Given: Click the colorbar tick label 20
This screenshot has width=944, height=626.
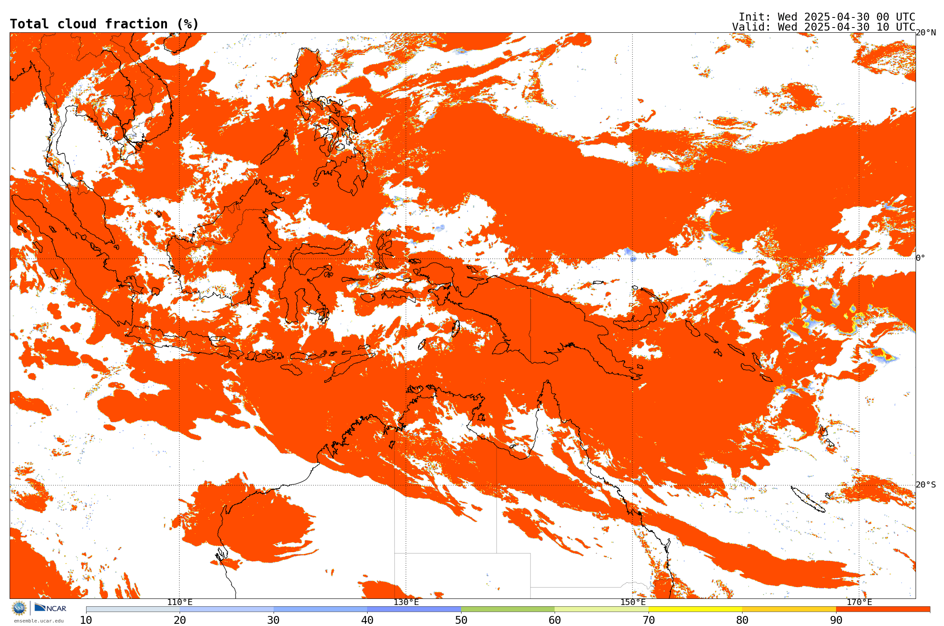Looking at the screenshot, I should click(180, 620).
